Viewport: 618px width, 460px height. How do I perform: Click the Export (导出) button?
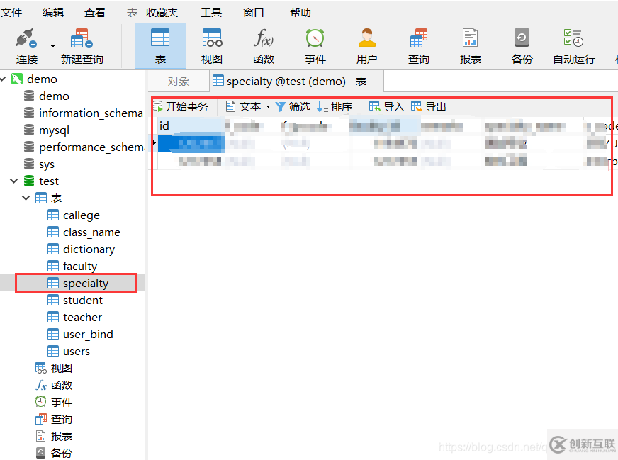429,106
